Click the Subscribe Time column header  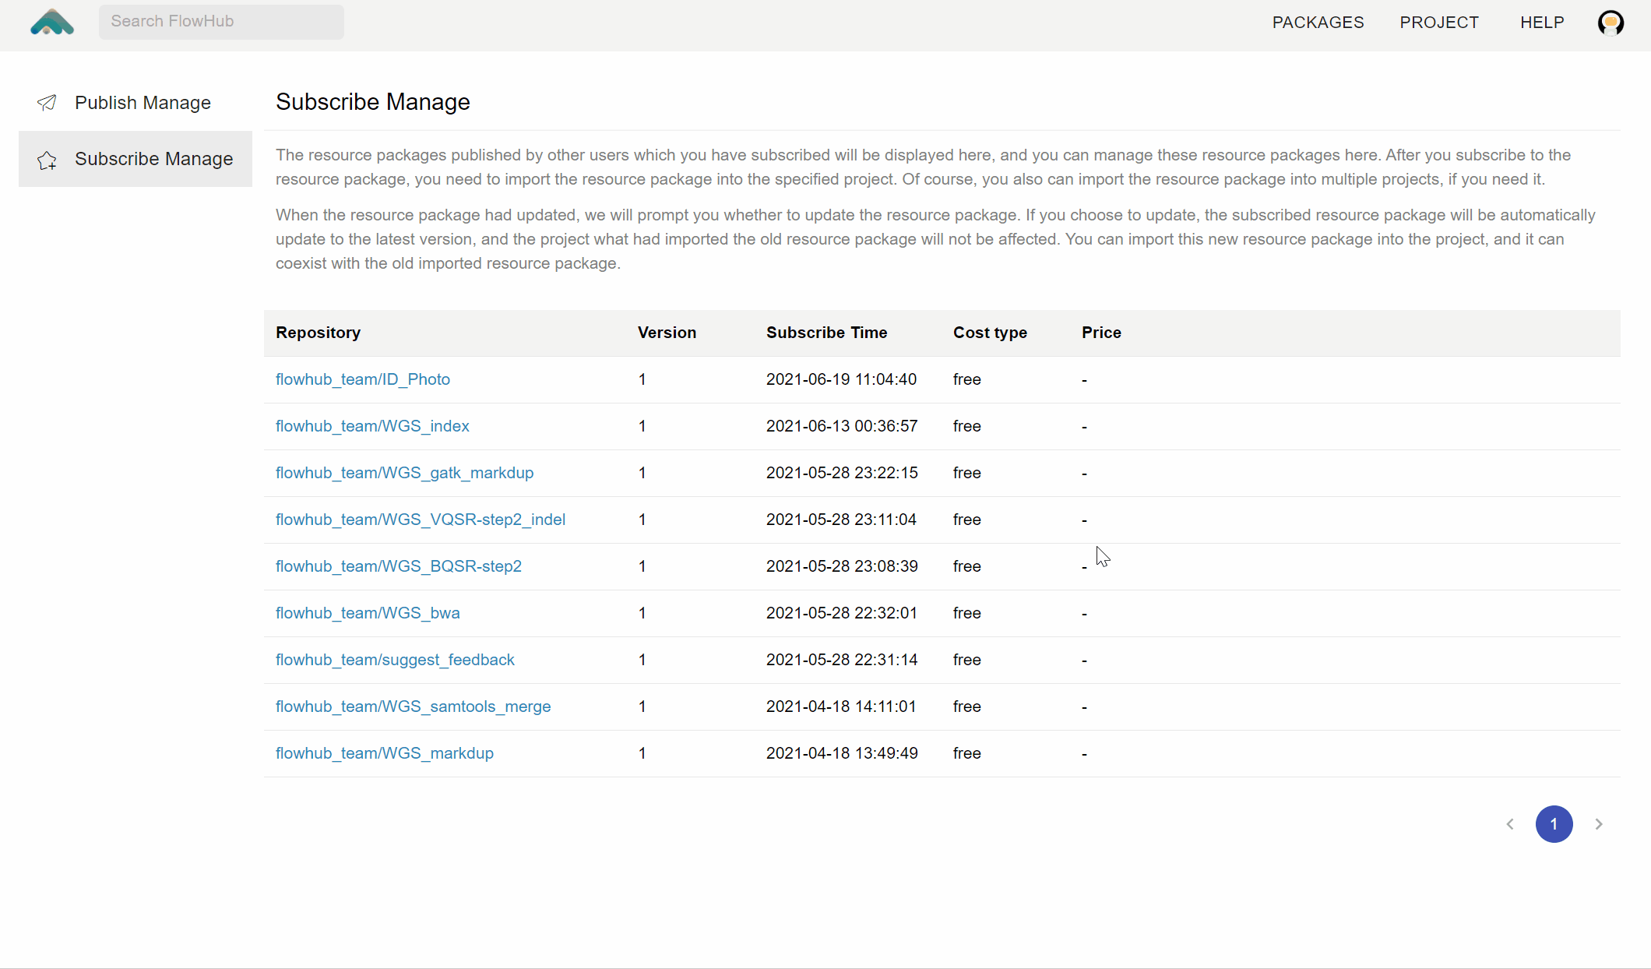(x=826, y=333)
